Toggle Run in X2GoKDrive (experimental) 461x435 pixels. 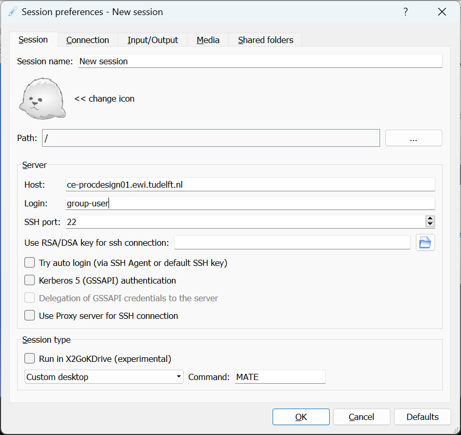(x=30, y=359)
